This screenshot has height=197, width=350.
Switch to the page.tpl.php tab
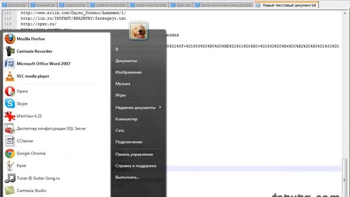(x=73, y=5)
